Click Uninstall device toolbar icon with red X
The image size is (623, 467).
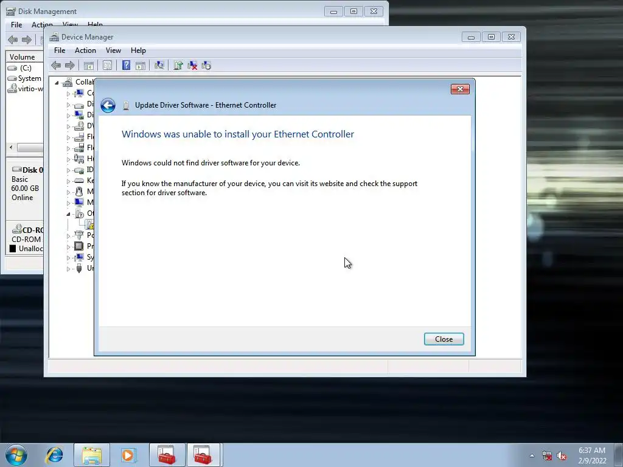pyautogui.click(x=192, y=66)
